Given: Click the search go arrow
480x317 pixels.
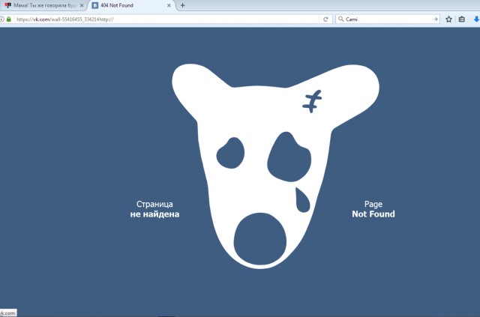Looking at the screenshot, I should [436, 19].
